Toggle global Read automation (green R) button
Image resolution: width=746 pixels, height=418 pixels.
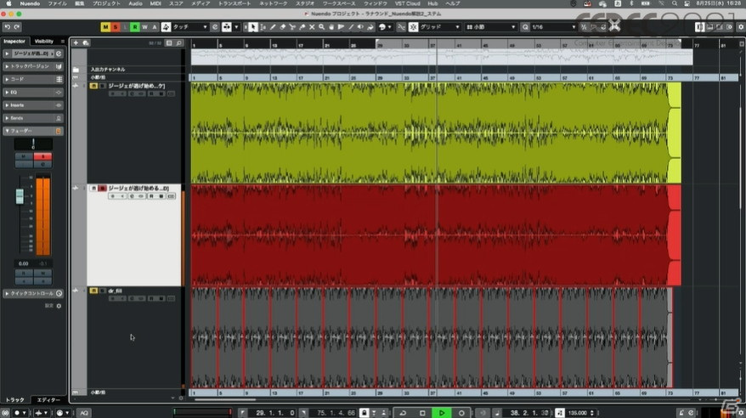(x=133, y=27)
